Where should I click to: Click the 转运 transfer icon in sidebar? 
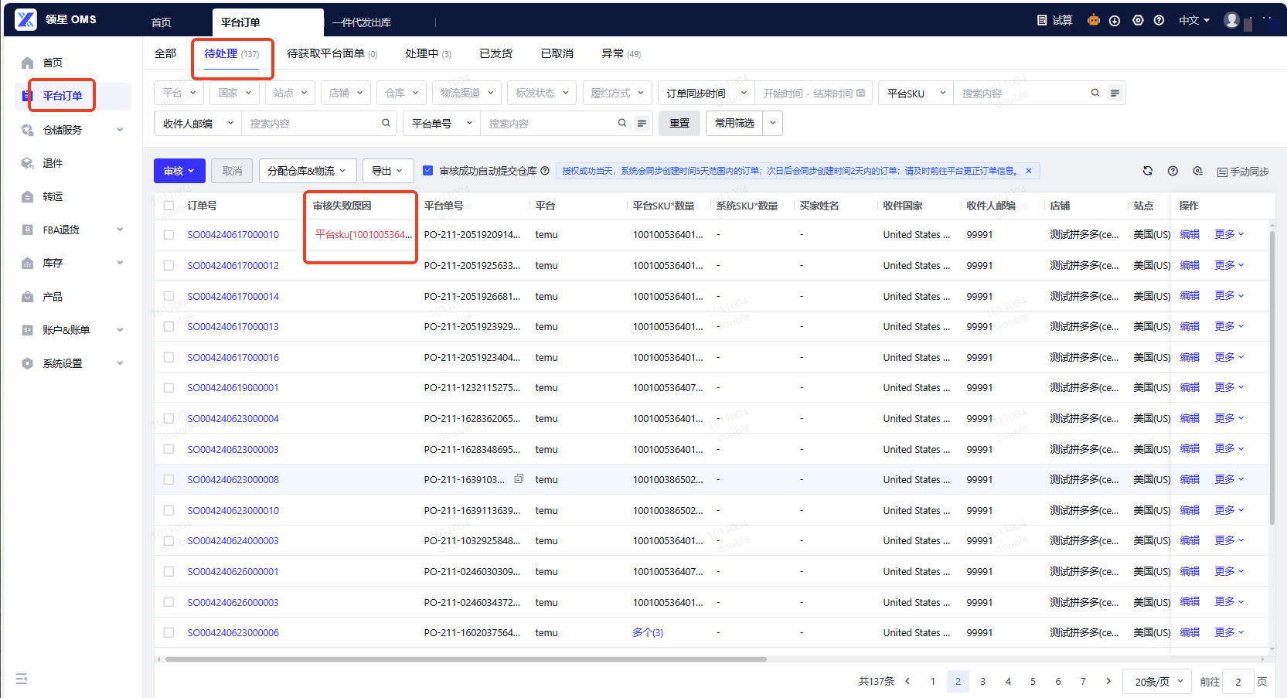[x=28, y=196]
